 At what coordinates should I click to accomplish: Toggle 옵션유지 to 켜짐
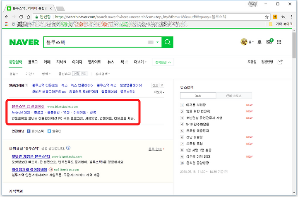(84, 74)
